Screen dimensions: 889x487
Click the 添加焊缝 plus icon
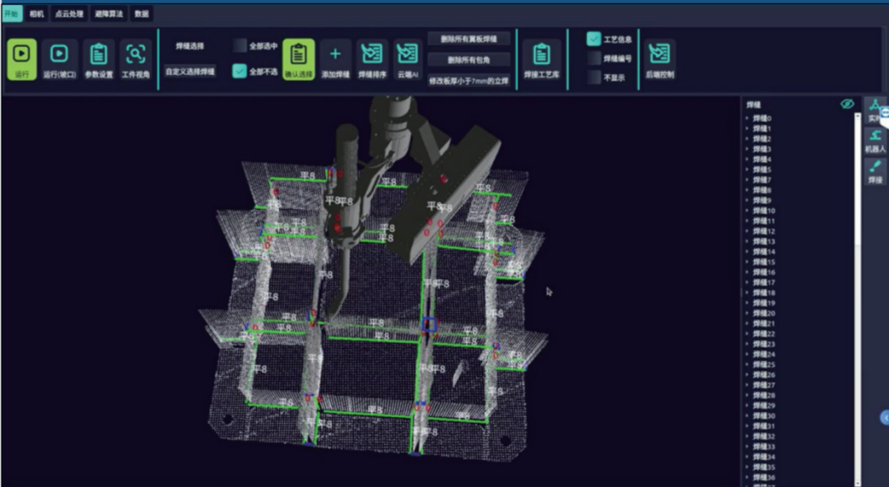pyautogui.click(x=335, y=53)
